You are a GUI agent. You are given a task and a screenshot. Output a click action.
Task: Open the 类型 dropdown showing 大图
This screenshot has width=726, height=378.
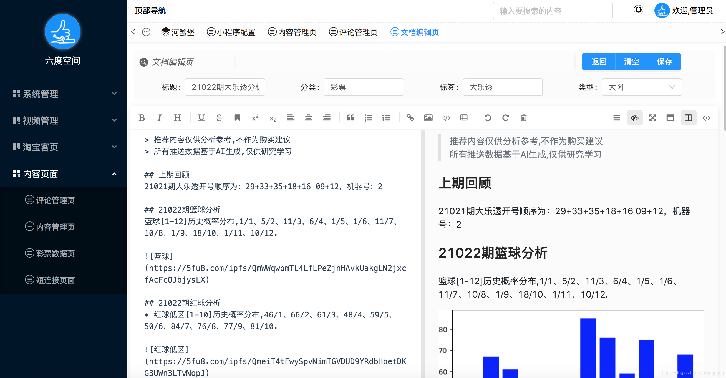coord(641,87)
